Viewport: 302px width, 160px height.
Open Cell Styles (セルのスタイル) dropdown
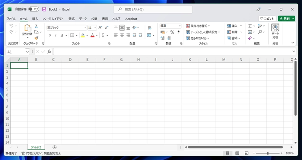click(x=197, y=39)
